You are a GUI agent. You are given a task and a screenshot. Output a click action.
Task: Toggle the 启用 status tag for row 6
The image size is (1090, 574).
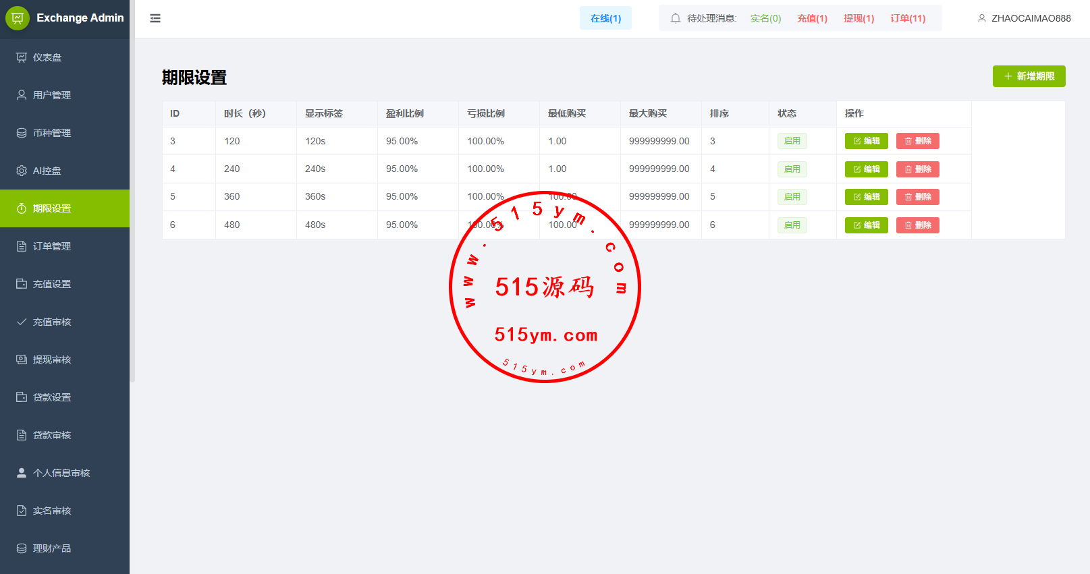pyautogui.click(x=792, y=225)
